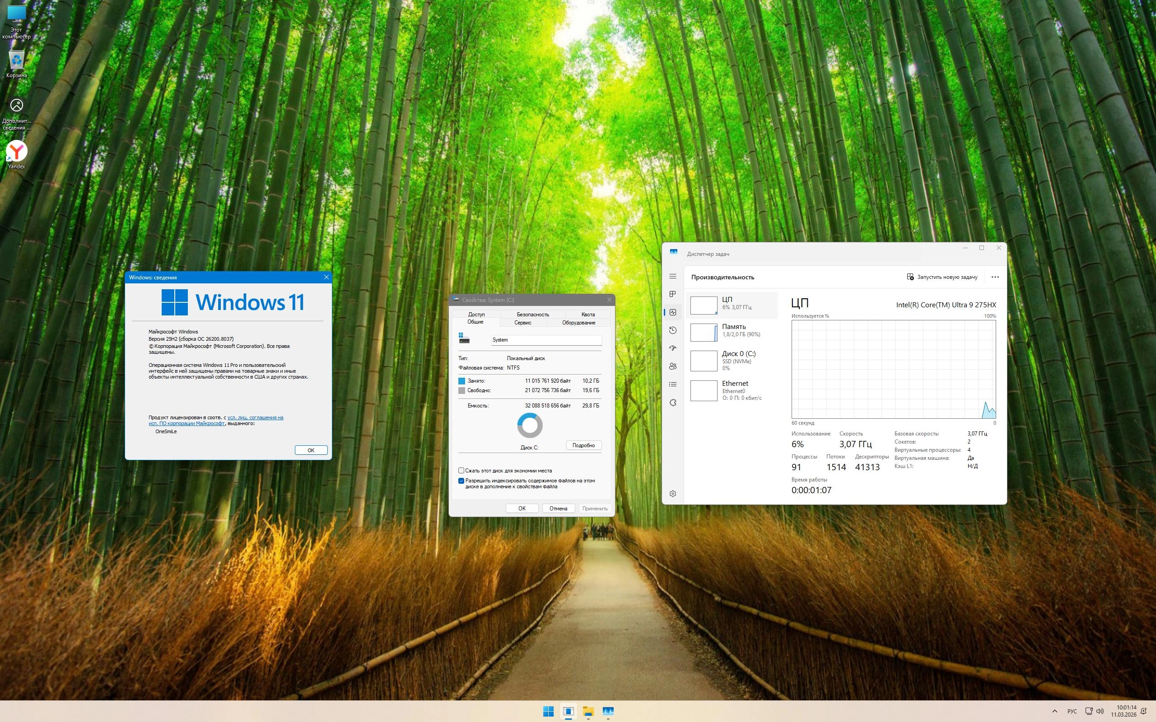
Task: Open the three-dots more options menu
Action: pyautogui.click(x=995, y=277)
